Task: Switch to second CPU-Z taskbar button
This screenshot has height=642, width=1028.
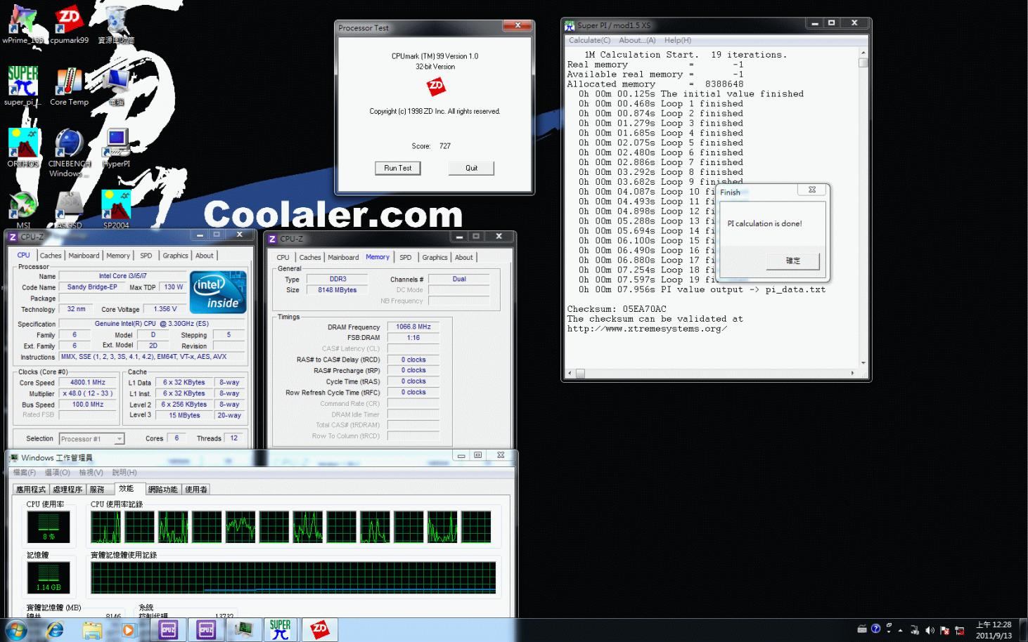Action: [206, 629]
